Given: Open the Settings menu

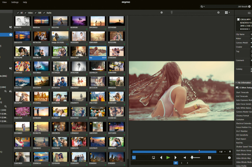Looking at the screenshot, I should [15, 2].
